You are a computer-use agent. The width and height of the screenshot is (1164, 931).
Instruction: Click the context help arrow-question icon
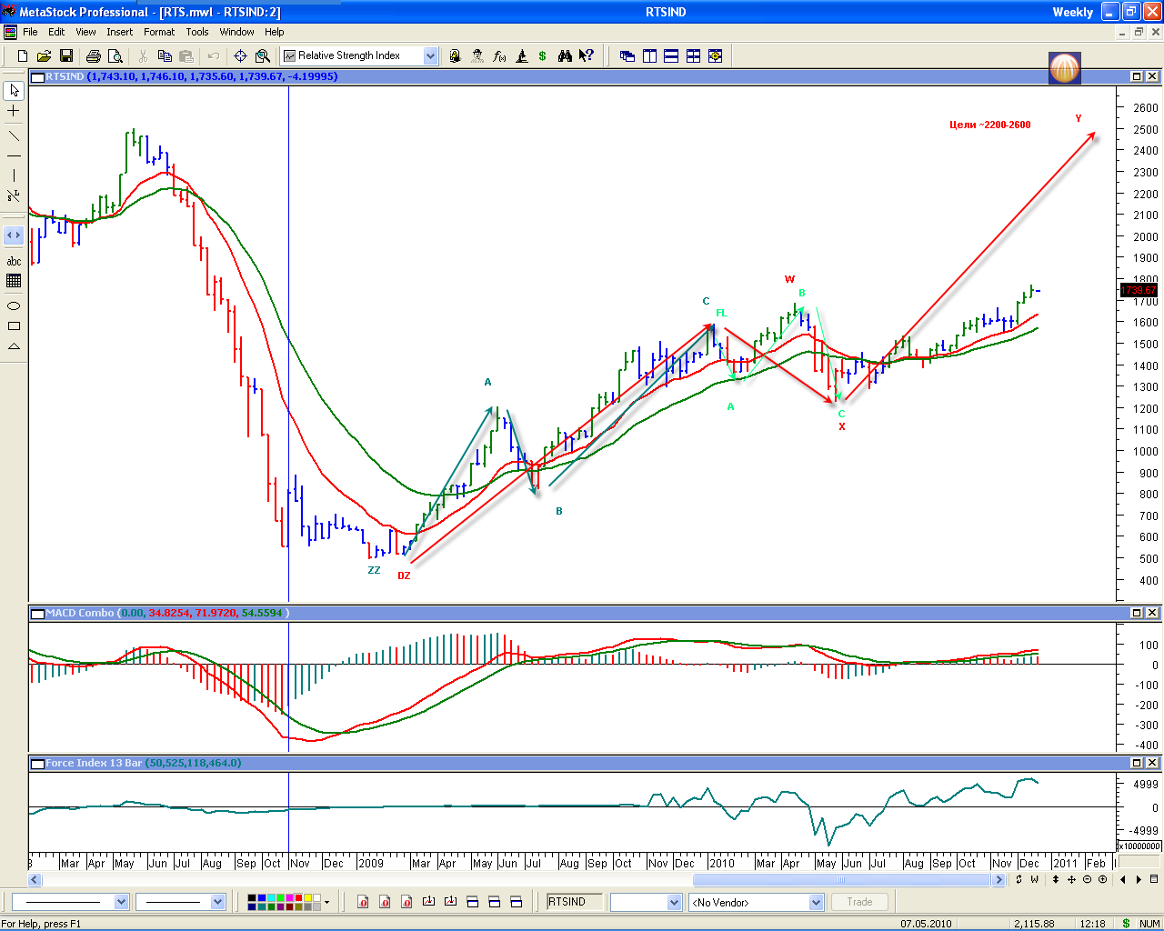click(x=587, y=56)
